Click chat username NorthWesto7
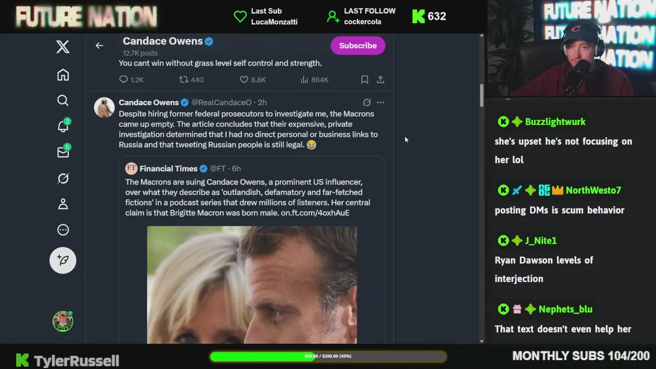656x369 pixels. [593, 190]
